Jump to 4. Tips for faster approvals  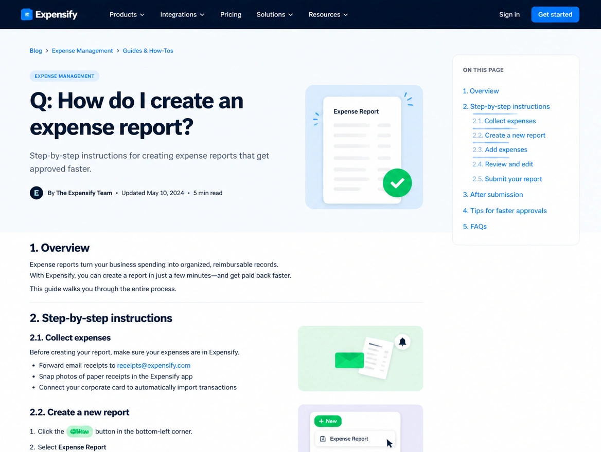pos(504,211)
